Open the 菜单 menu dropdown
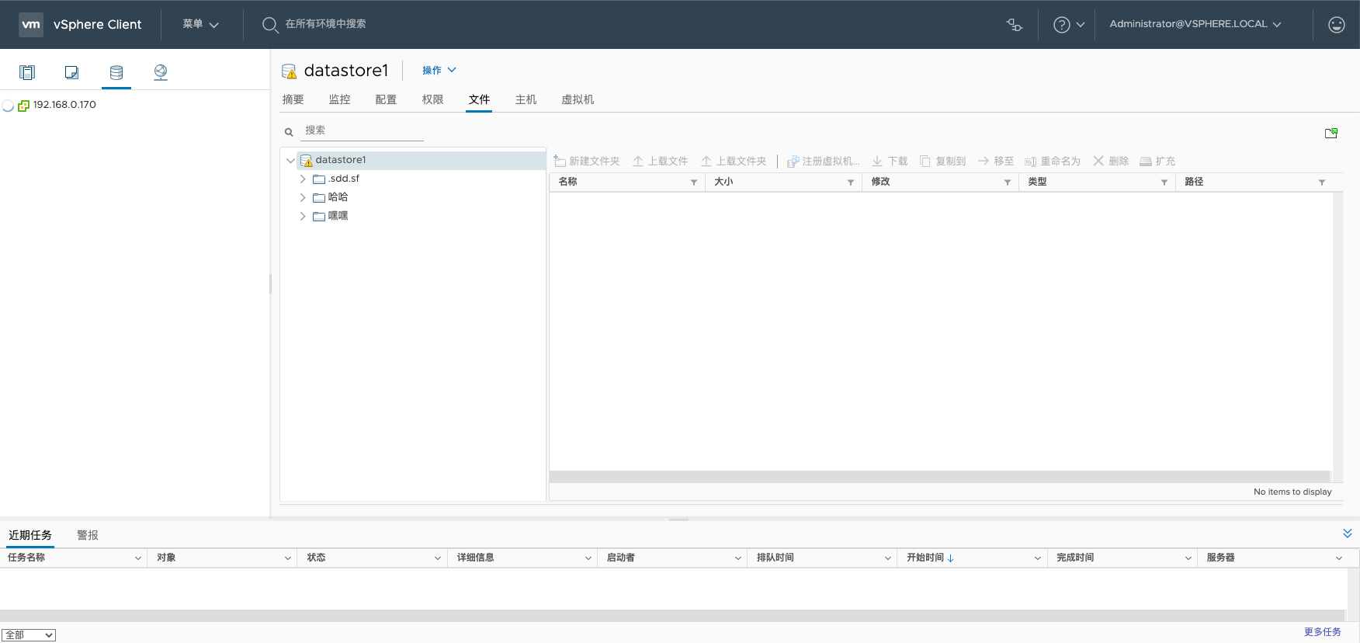This screenshot has height=643, width=1360. tap(200, 25)
